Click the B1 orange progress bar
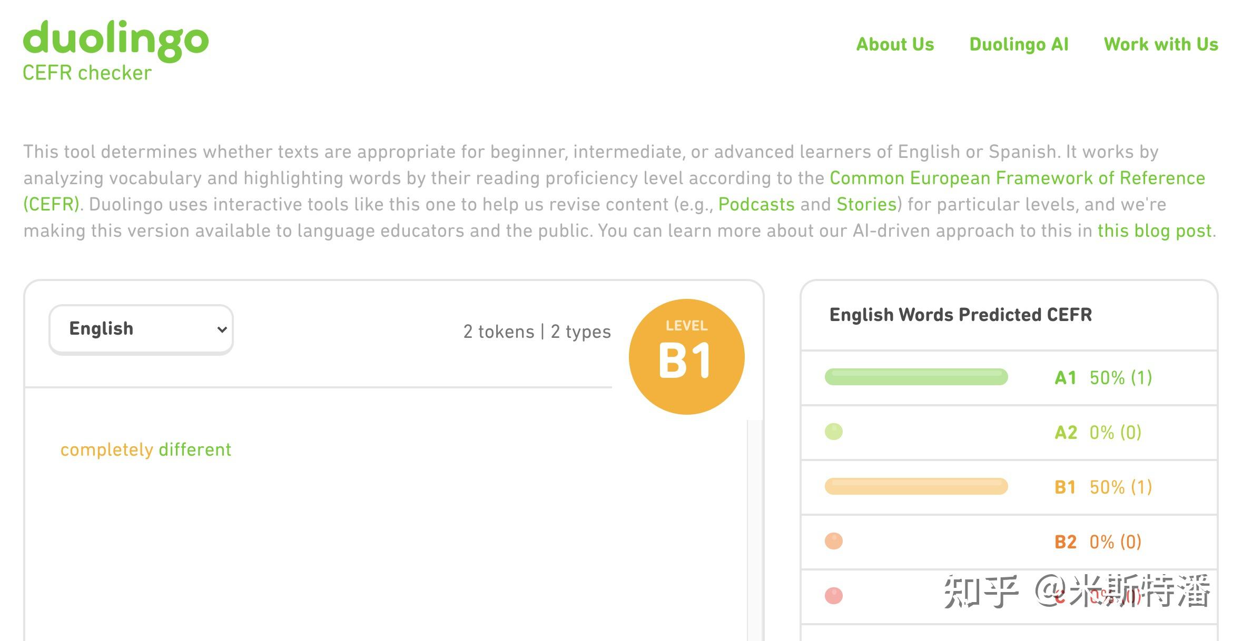Screen dimensions: 1242x641 [x=916, y=486]
